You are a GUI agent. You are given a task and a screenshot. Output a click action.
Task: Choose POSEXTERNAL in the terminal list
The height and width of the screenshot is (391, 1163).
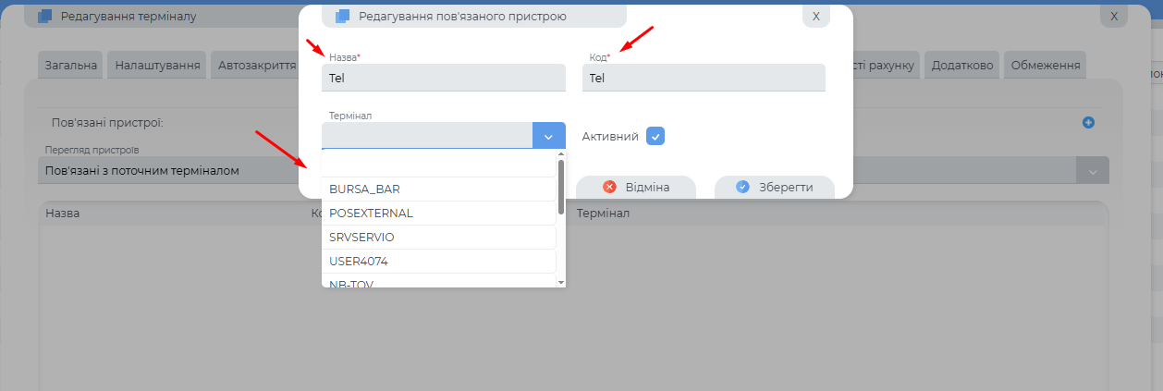371,213
